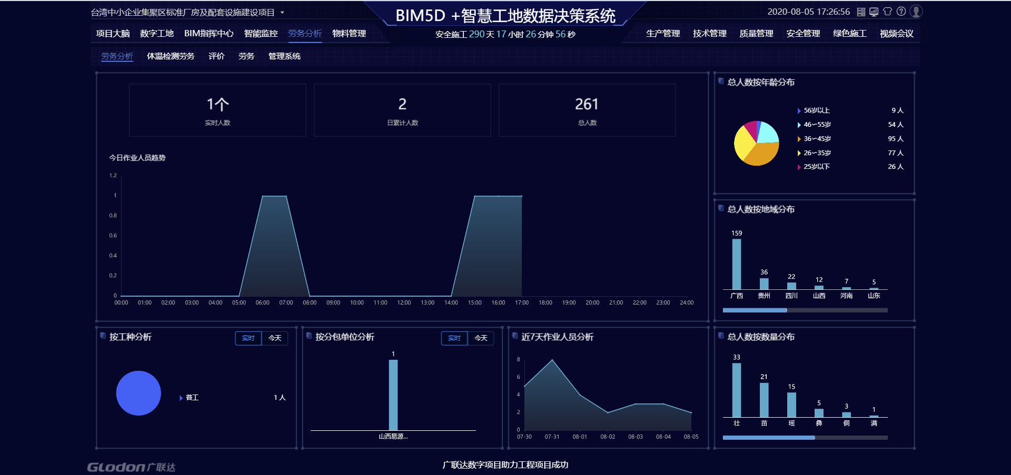Screen dimensions: 1011x475
Task: Click the 苗 bar showing 21
Action: coord(764,400)
